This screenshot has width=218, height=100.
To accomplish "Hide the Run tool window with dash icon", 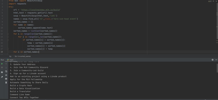I will point(216,60).
